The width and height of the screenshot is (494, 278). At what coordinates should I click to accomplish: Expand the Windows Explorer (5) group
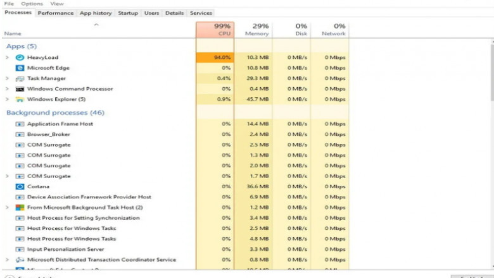tap(7, 99)
